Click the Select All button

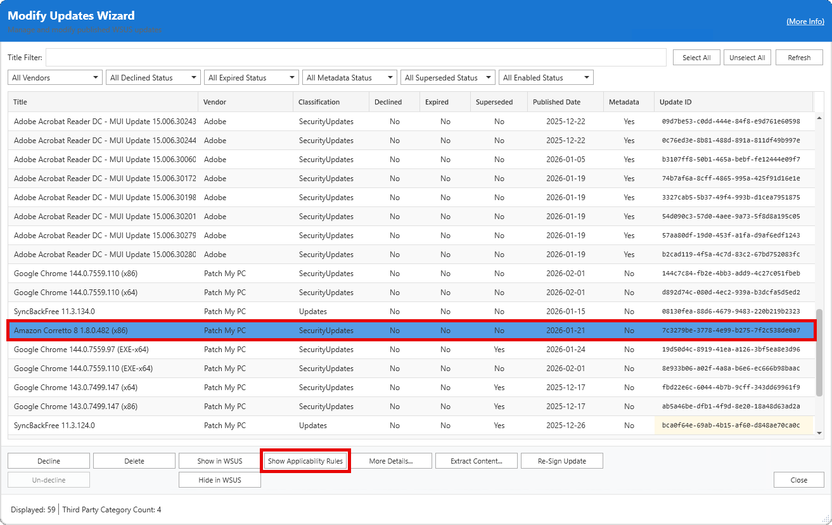[x=696, y=57]
